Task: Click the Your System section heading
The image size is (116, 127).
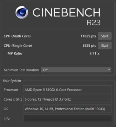Action: click(12, 81)
